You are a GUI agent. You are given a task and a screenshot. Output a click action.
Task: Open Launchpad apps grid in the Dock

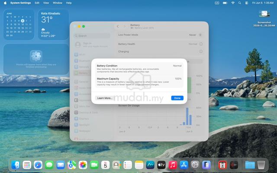[x=27, y=165]
